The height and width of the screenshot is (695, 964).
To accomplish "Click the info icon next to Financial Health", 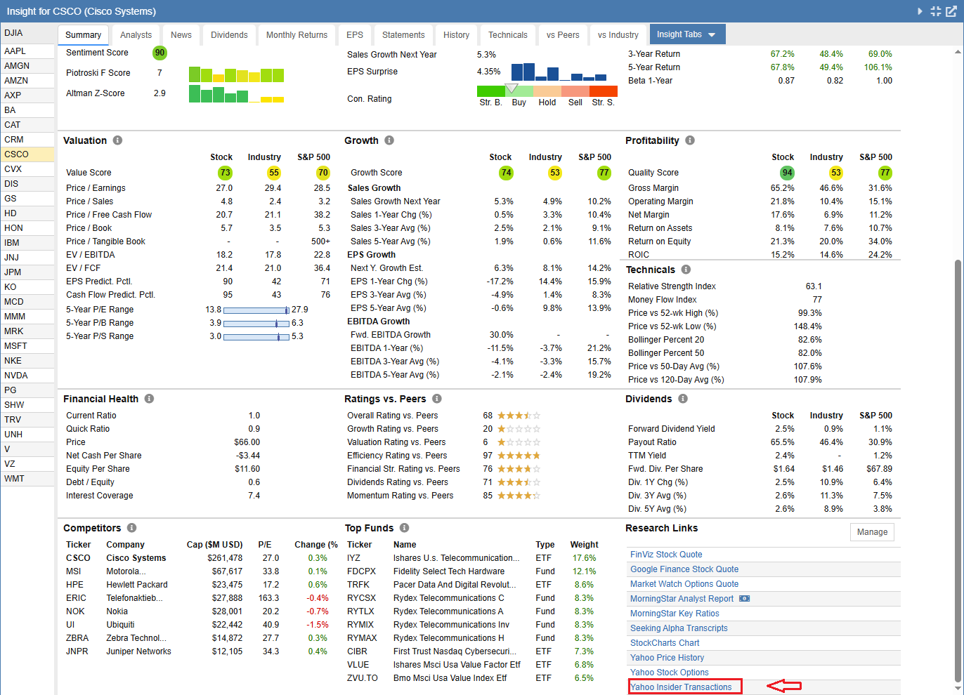I will coord(149,399).
